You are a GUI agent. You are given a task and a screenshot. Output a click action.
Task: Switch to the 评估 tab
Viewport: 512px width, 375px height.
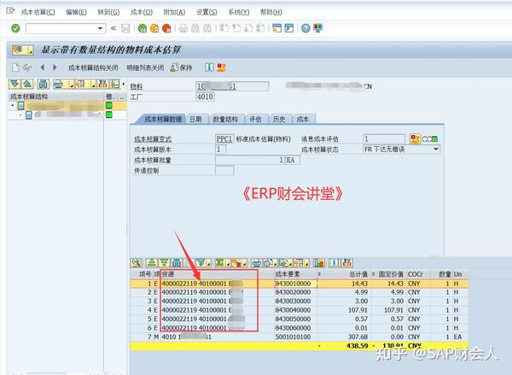[255, 120]
